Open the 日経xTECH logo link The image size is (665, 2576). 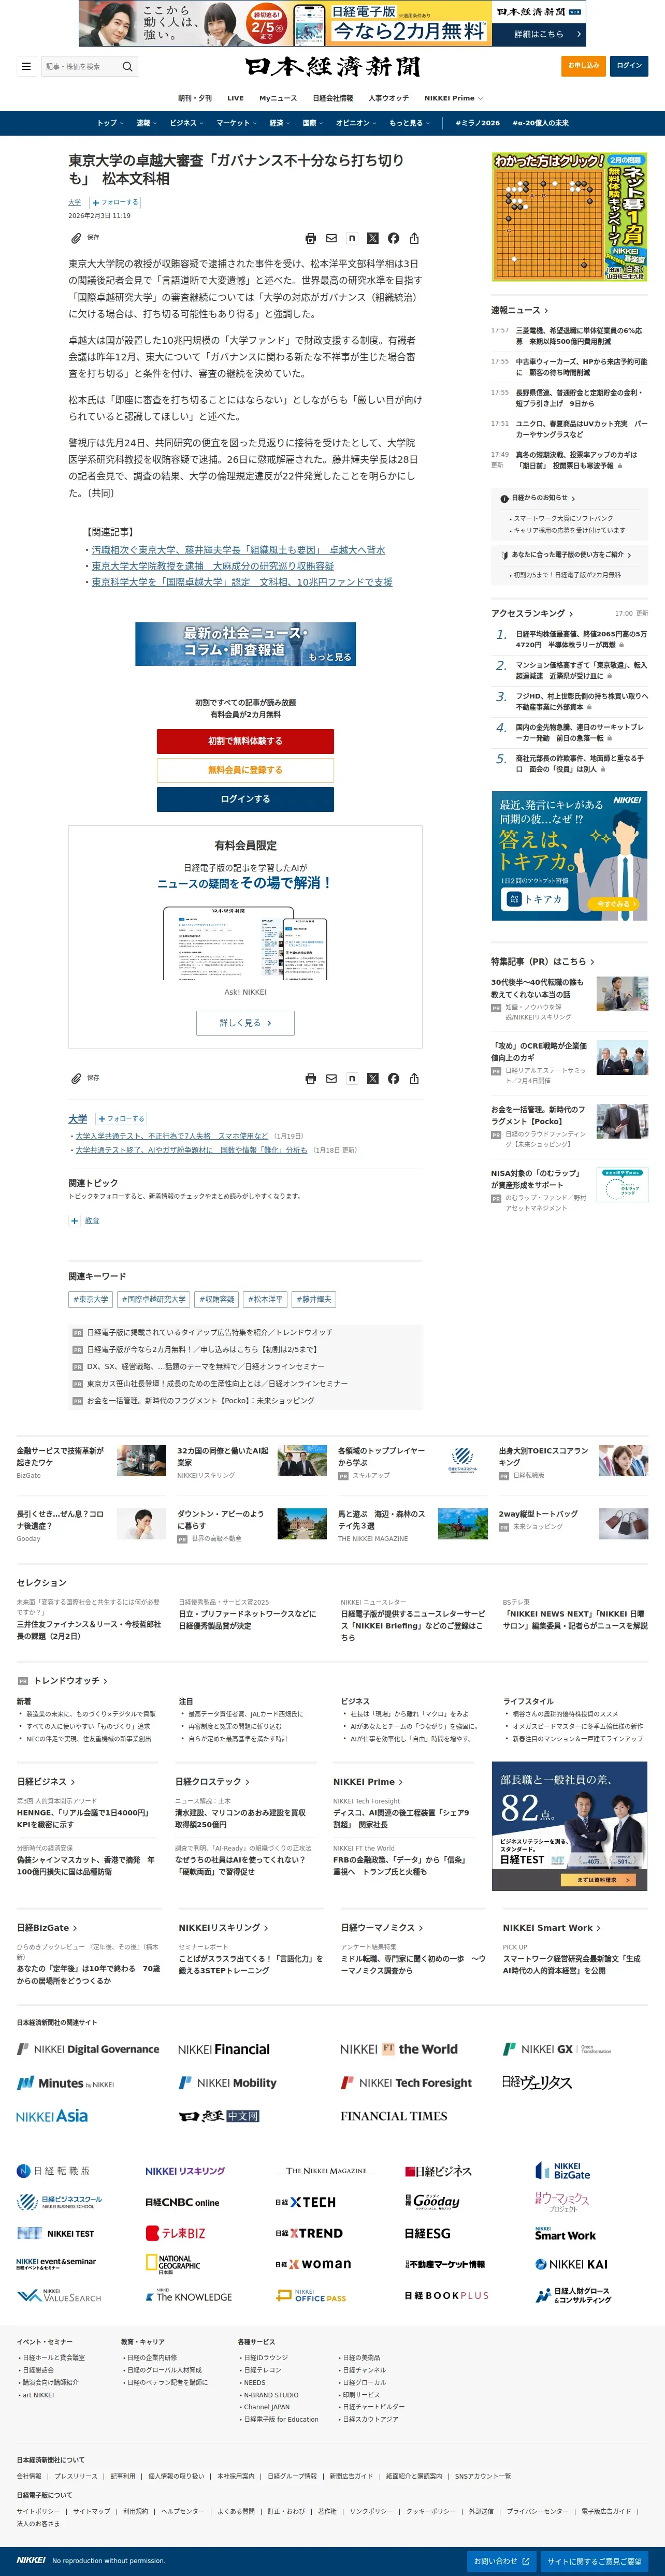[x=305, y=2202]
